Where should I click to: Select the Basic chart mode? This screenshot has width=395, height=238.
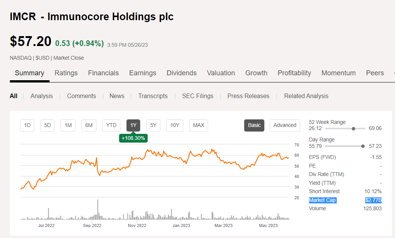point(254,125)
